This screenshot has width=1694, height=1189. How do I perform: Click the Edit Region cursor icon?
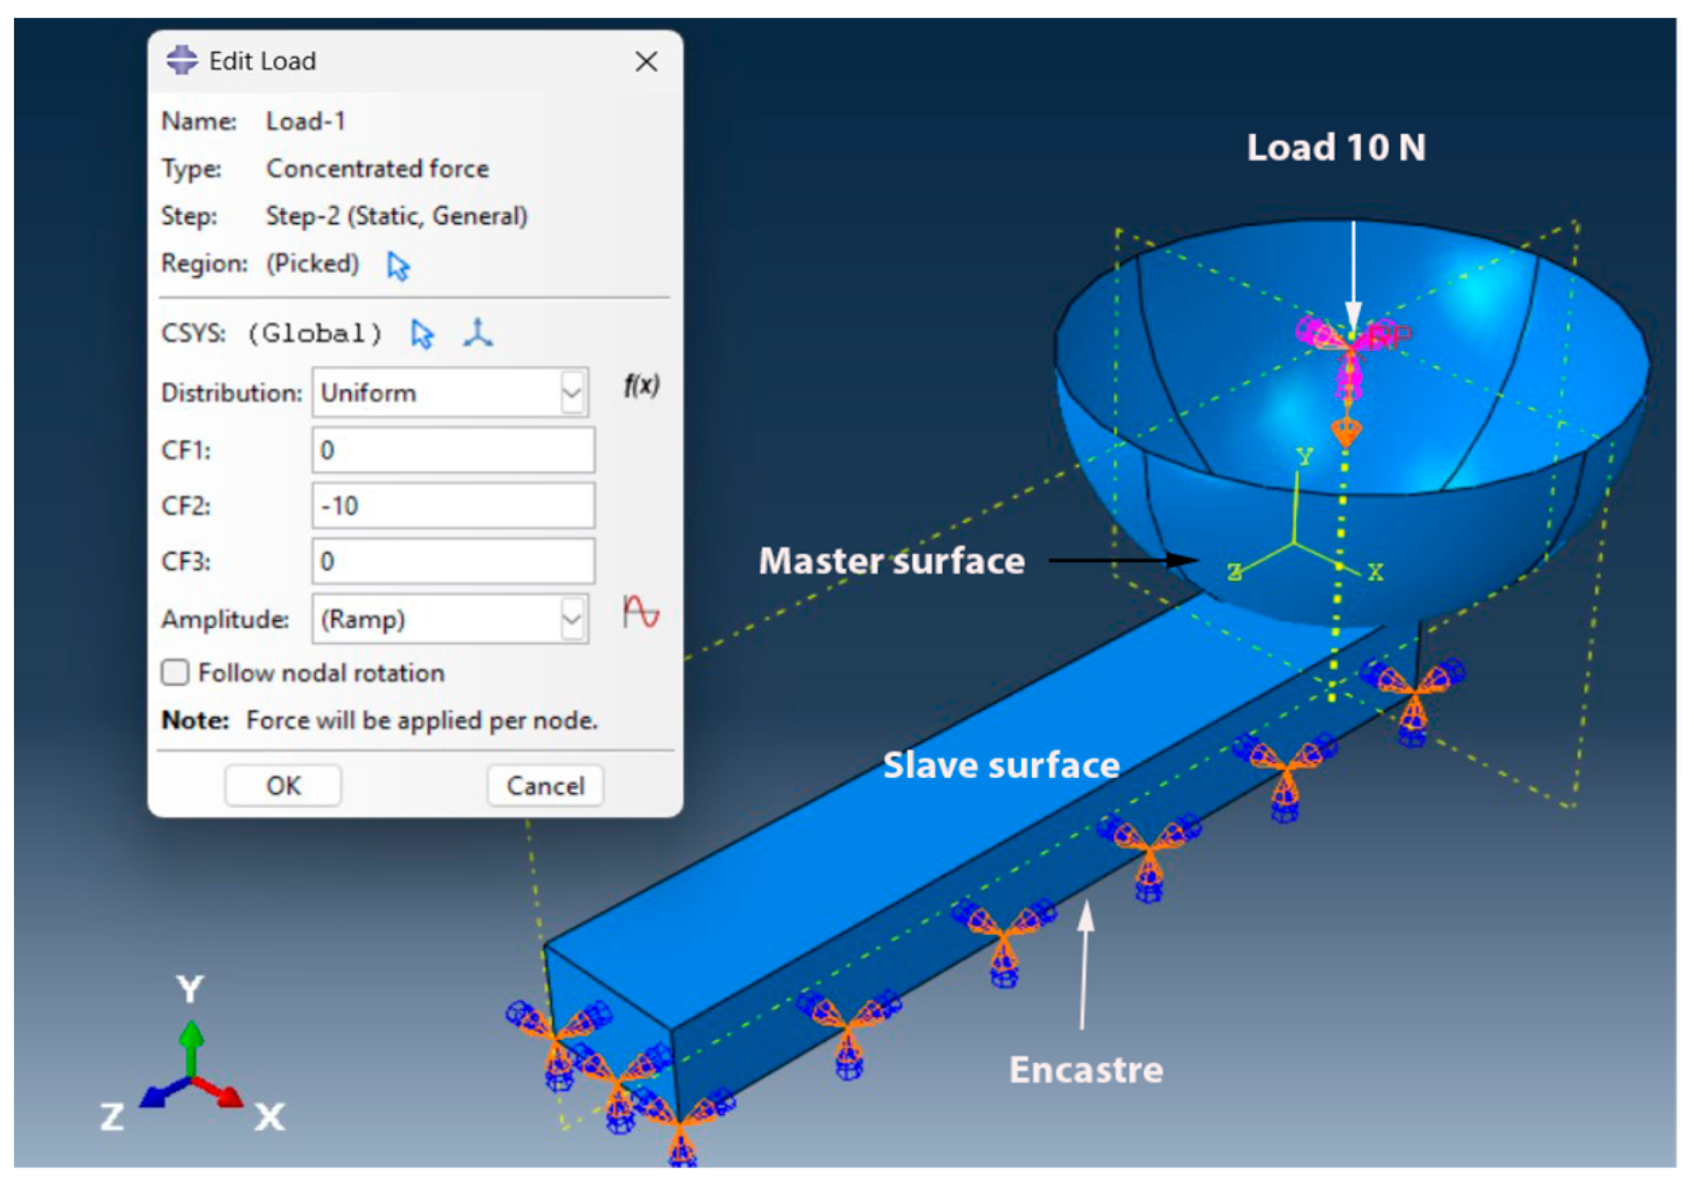point(398,266)
